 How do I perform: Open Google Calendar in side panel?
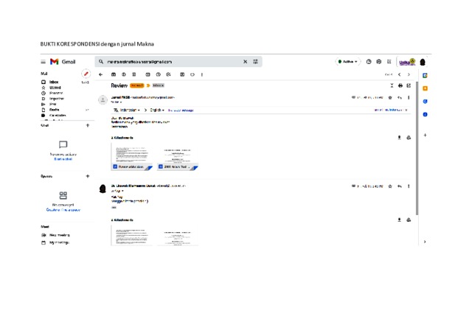(425, 75)
